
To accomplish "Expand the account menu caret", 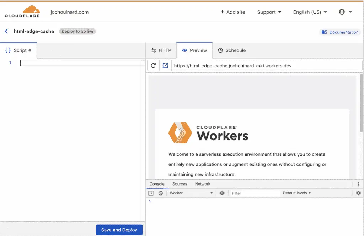I will (x=350, y=12).
